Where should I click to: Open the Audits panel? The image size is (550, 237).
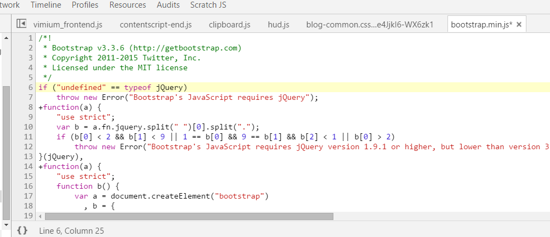tap(168, 5)
